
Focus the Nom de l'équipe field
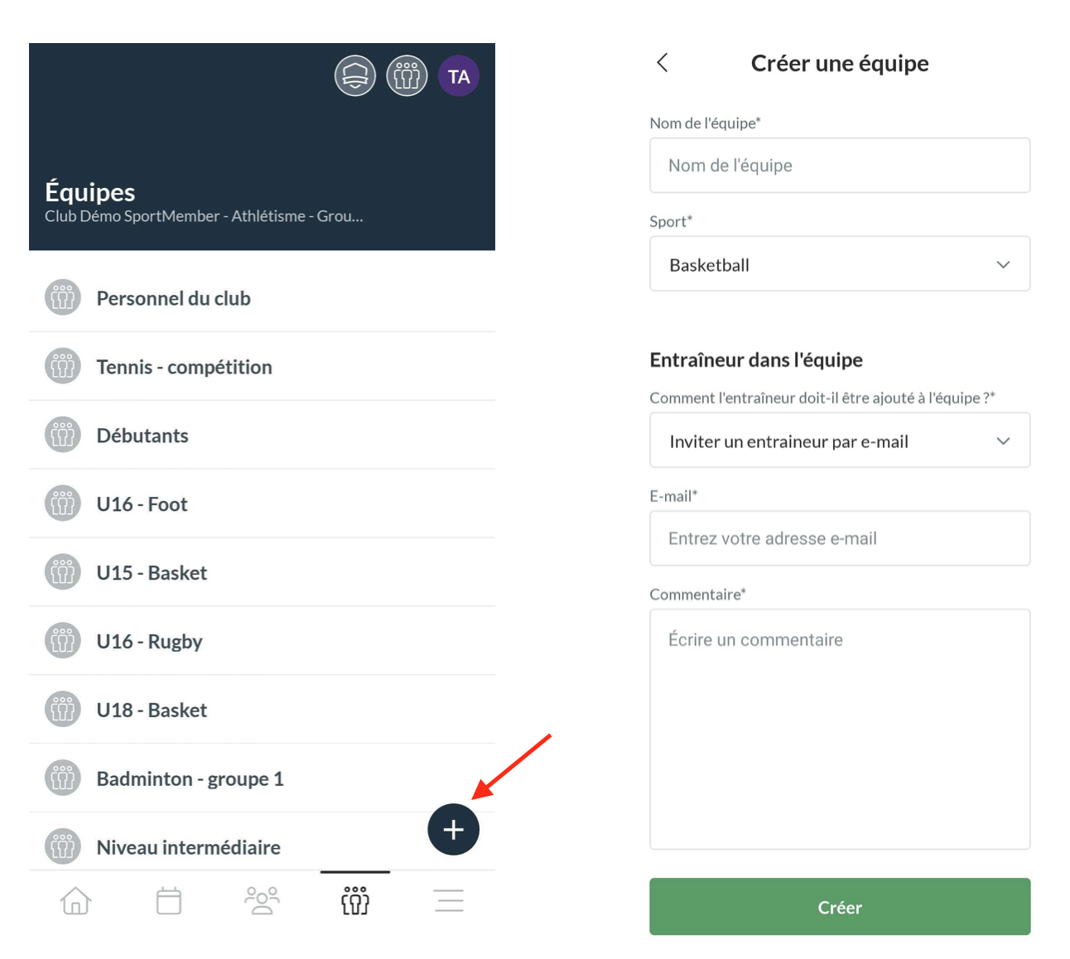tap(840, 166)
